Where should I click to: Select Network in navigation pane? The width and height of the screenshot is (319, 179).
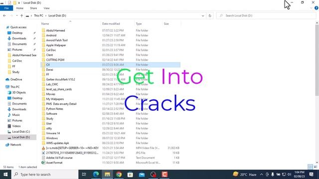point(15,145)
